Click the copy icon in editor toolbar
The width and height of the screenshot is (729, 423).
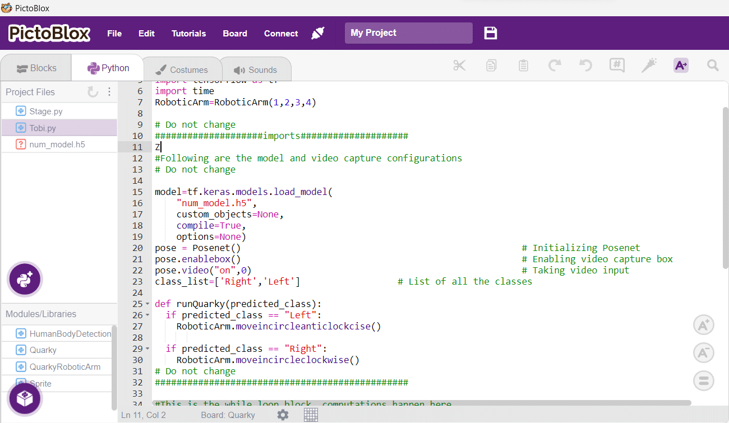(x=491, y=66)
